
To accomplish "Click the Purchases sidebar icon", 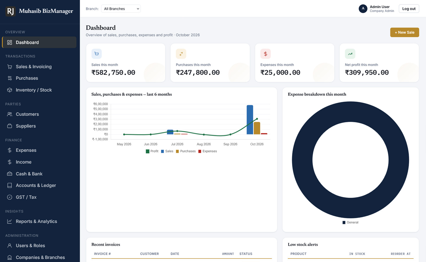I will coord(10,78).
